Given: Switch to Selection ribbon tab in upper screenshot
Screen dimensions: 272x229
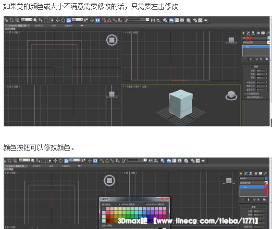Looking at the screenshot, I should point(54,26).
